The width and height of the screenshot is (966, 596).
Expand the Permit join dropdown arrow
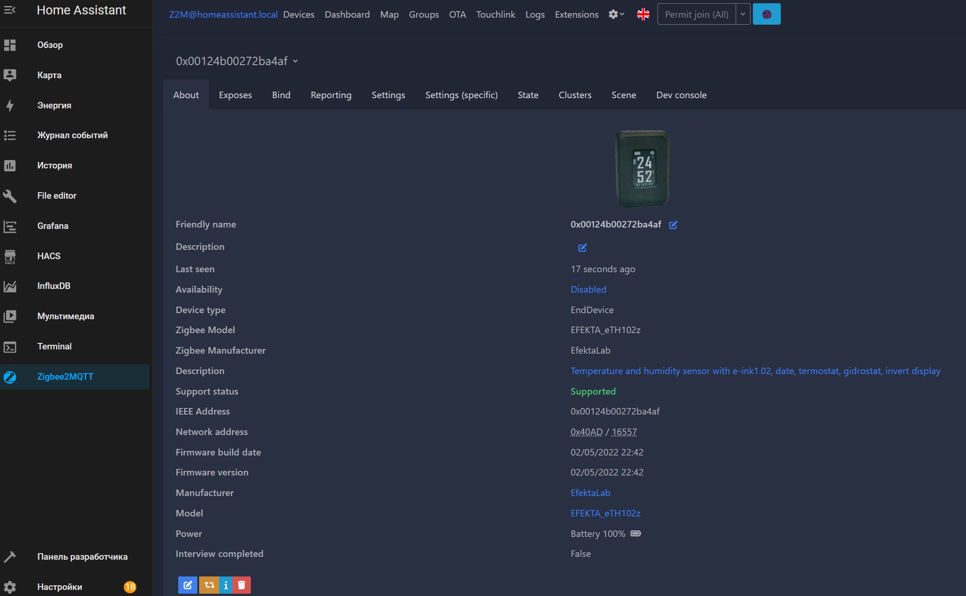point(743,14)
